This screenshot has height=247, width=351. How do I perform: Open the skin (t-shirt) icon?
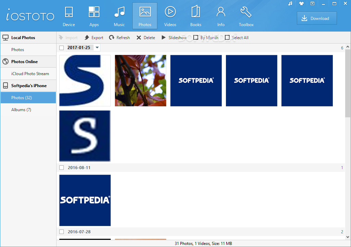coord(302,3)
